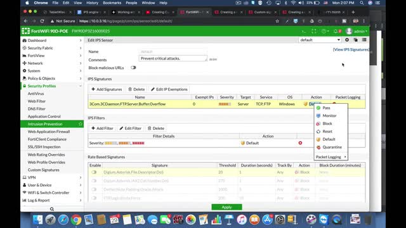The image size is (406, 228).
Task: Open the CLI console icon in header
Action: click(303, 31)
